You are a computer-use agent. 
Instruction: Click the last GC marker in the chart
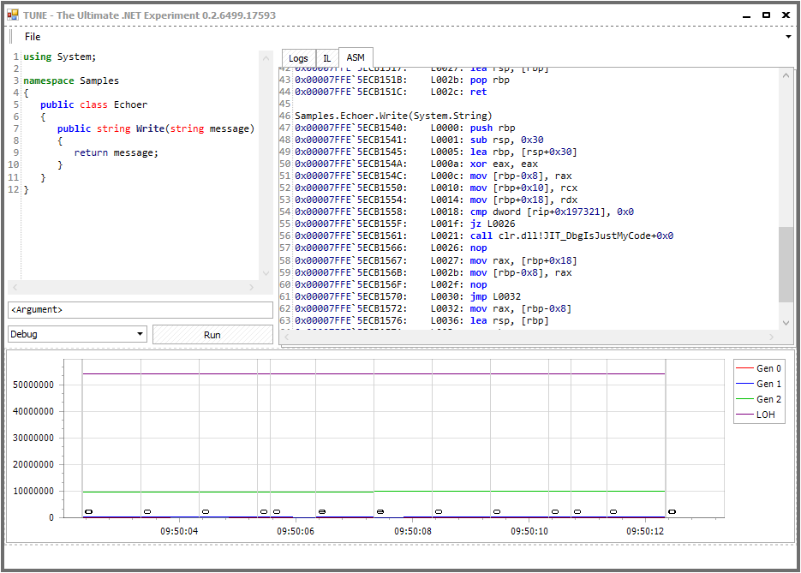(672, 511)
